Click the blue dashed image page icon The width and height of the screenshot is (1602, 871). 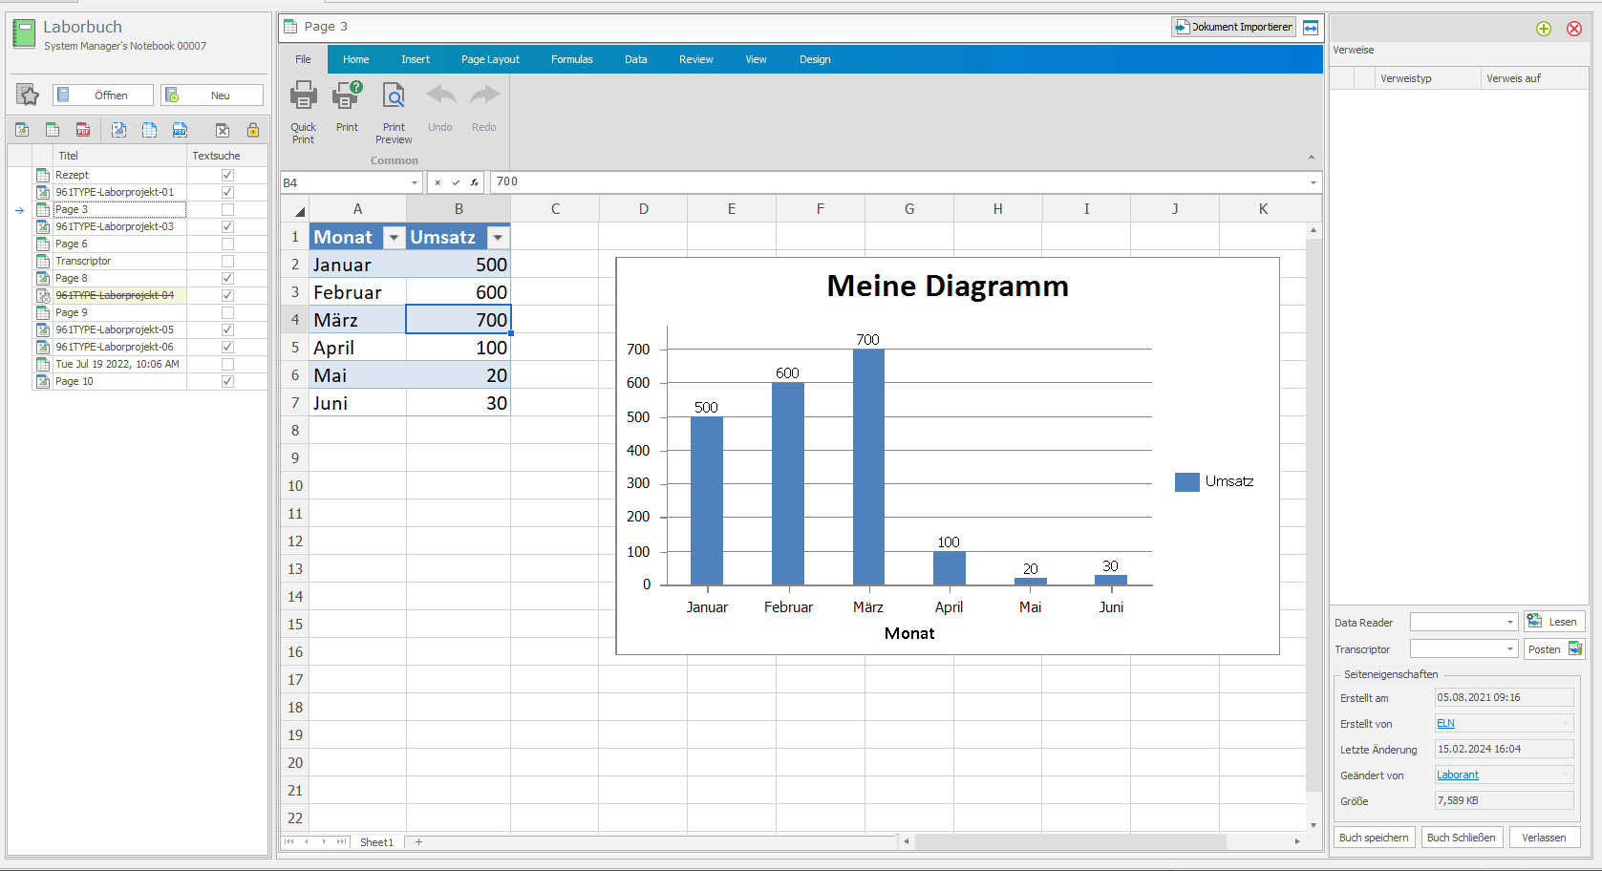pos(118,130)
